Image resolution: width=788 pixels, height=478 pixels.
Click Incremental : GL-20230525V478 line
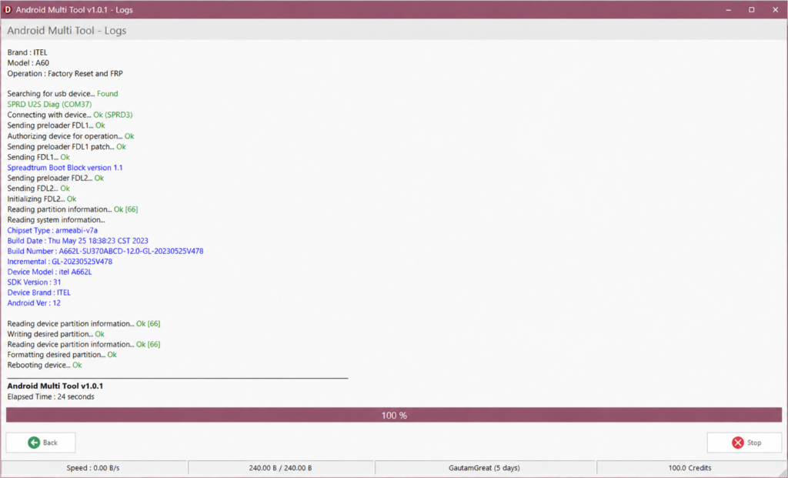click(x=60, y=262)
